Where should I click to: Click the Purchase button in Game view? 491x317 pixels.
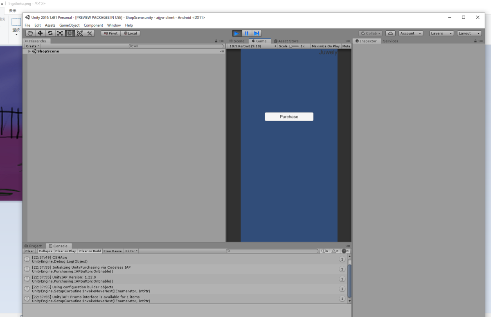click(x=289, y=117)
